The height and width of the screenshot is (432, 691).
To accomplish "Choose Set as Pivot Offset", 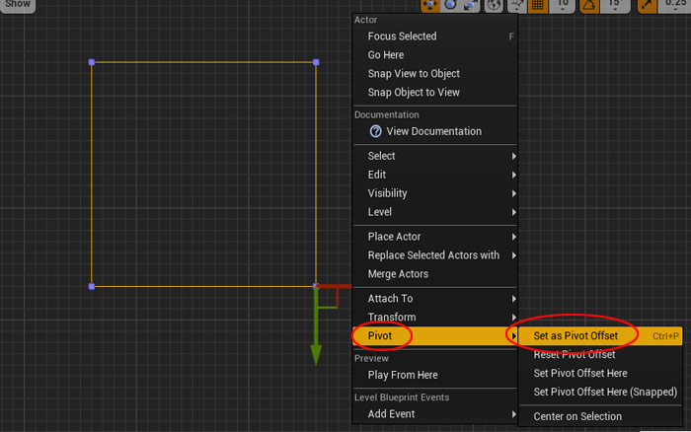I will pyautogui.click(x=576, y=335).
